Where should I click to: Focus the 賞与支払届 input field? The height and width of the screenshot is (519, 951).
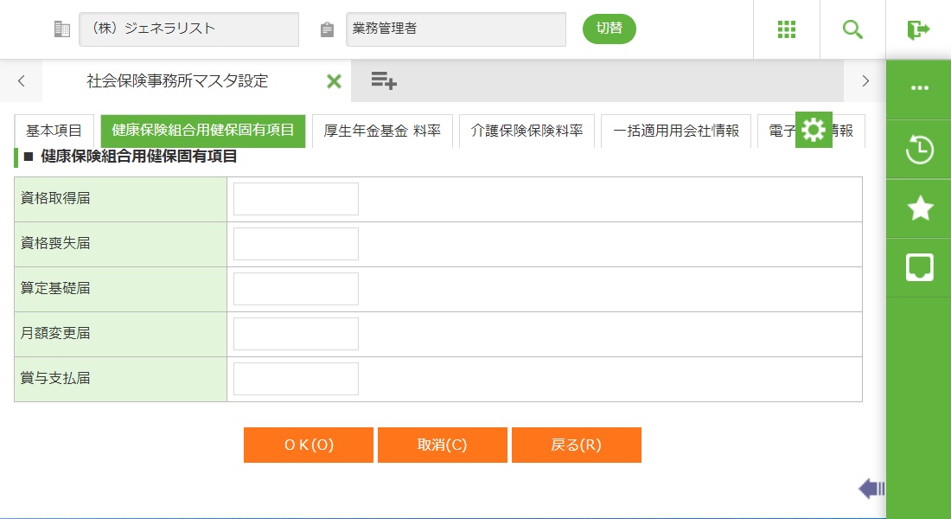(x=296, y=379)
